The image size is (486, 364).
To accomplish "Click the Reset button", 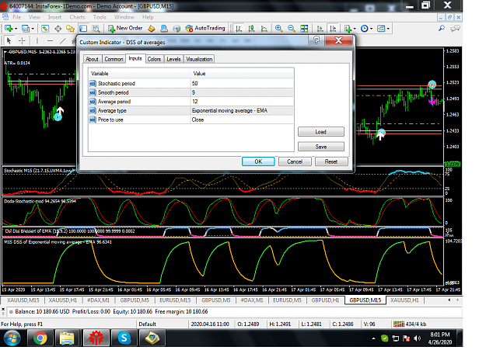I will (331, 161).
